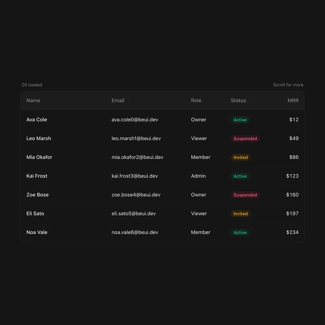
Task: Click email zoe.bose4@beui.dev
Action: point(136,195)
